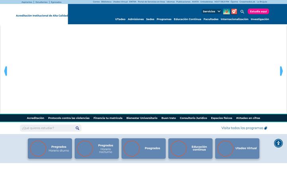Open #Utadeo en cifras link
This screenshot has height=179, width=287.
point(248,118)
